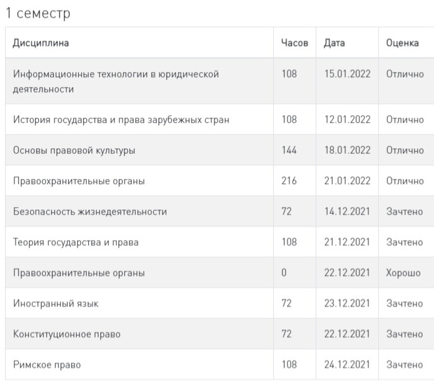Image resolution: width=434 pixels, height=383 pixels.
Task: Click the 216 hours cell
Action: pos(290,181)
